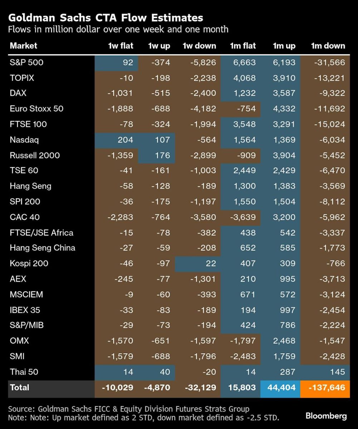Click the Nasdaq row label

[x=25, y=140]
